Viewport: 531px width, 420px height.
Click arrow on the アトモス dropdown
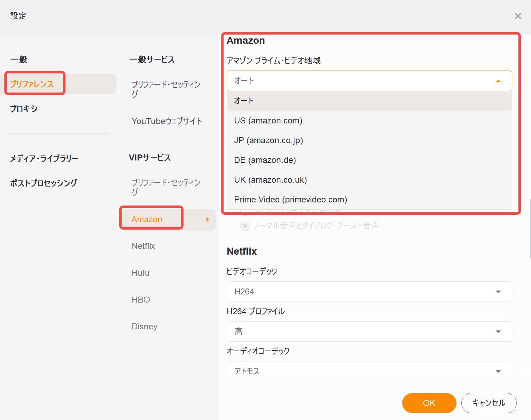(x=498, y=371)
